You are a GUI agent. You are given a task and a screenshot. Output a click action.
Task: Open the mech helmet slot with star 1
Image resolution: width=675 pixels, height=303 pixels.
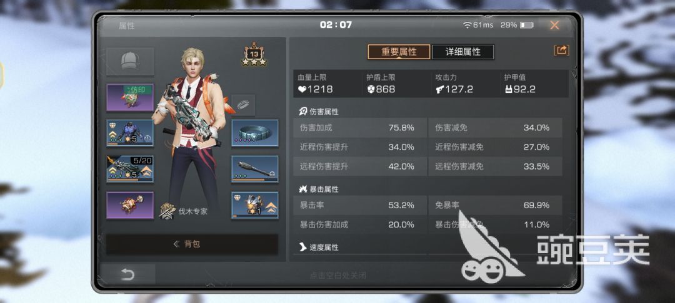coord(255,205)
